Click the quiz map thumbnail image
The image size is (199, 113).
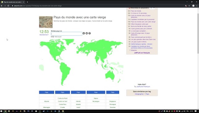click(x=46, y=22)
